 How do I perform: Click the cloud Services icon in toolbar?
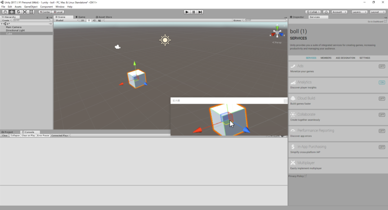326,12
